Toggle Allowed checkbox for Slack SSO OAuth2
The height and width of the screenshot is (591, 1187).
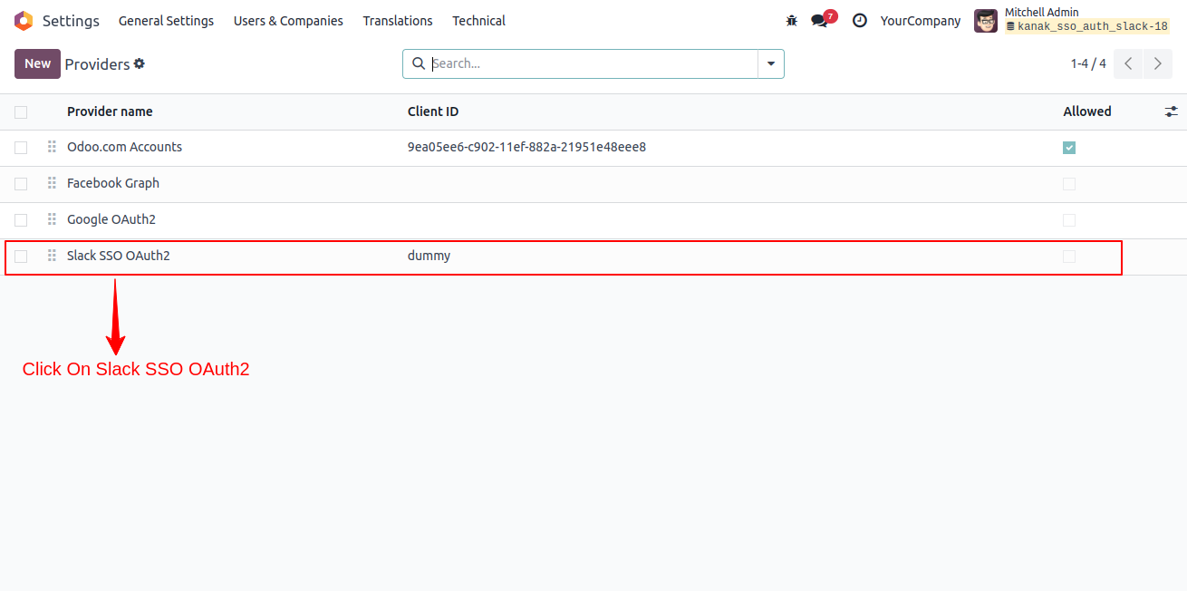pos(1069,257)
